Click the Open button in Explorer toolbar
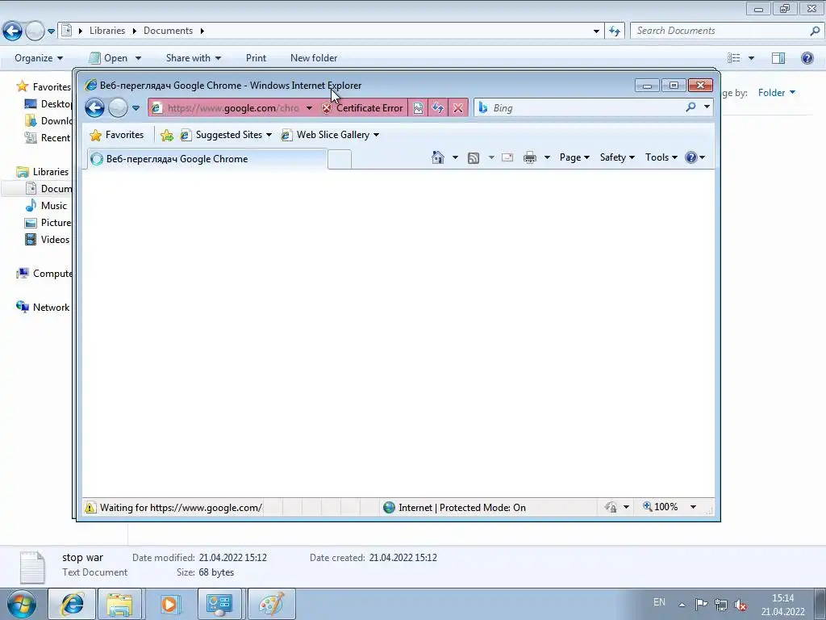Screen dimensions: 826x620 109,58
